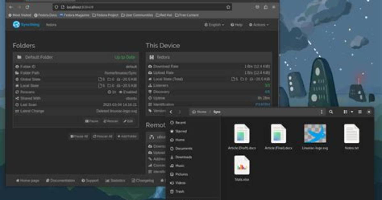Open the English language dropdown

pos(214,25)
